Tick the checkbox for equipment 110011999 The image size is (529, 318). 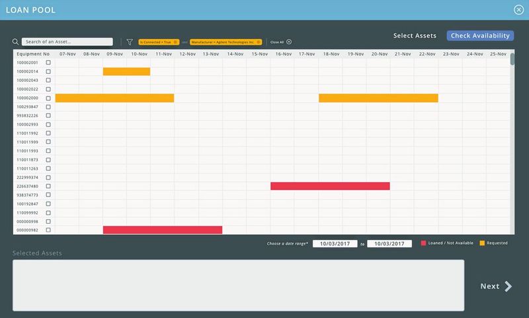coord(48,142)
